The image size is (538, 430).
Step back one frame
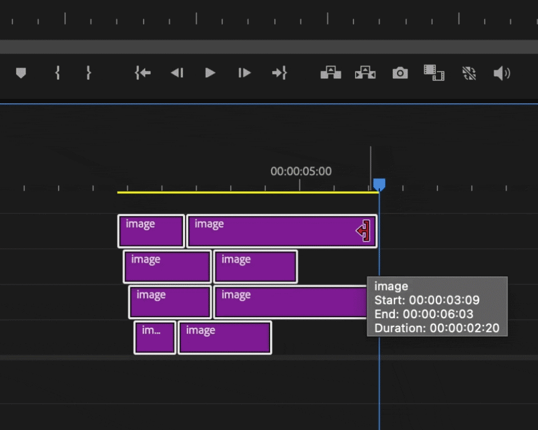click(x=177, y=73)
